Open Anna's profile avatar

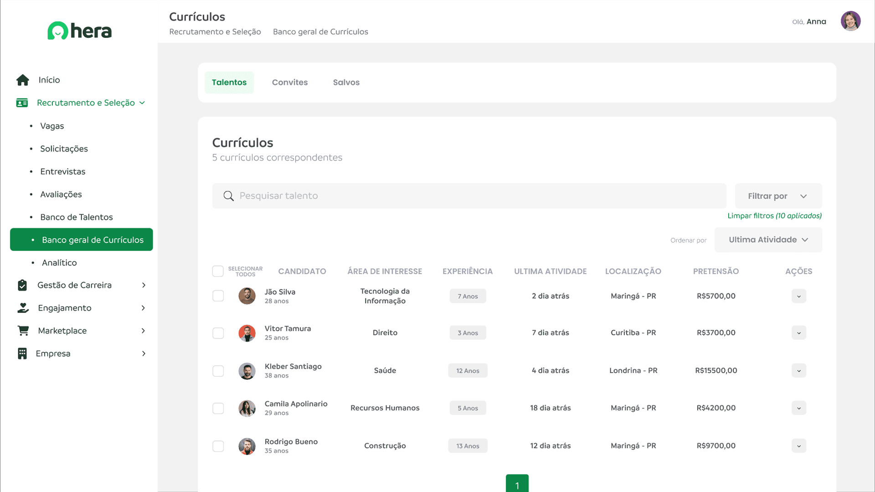850,21
